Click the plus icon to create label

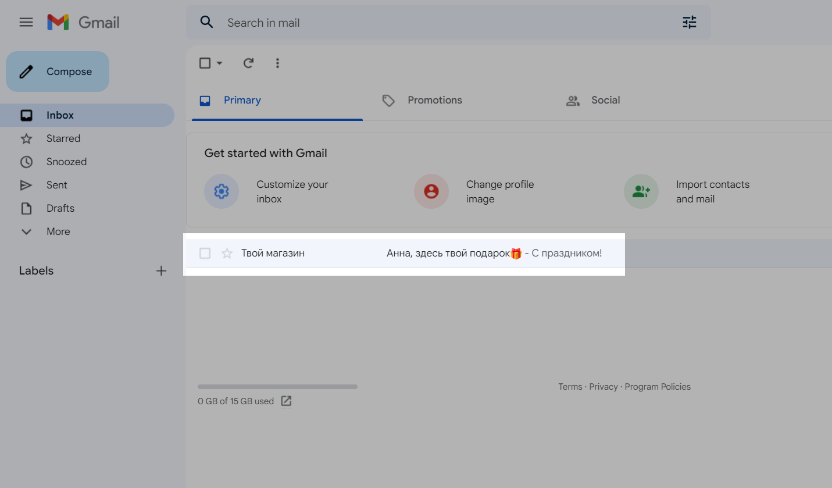pos(161,270)
